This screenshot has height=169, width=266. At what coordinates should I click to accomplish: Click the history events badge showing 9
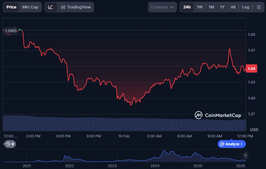[10, 144]
